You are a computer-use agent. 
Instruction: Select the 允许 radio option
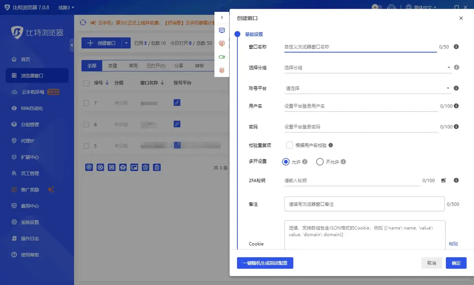(x=286, y=161)
